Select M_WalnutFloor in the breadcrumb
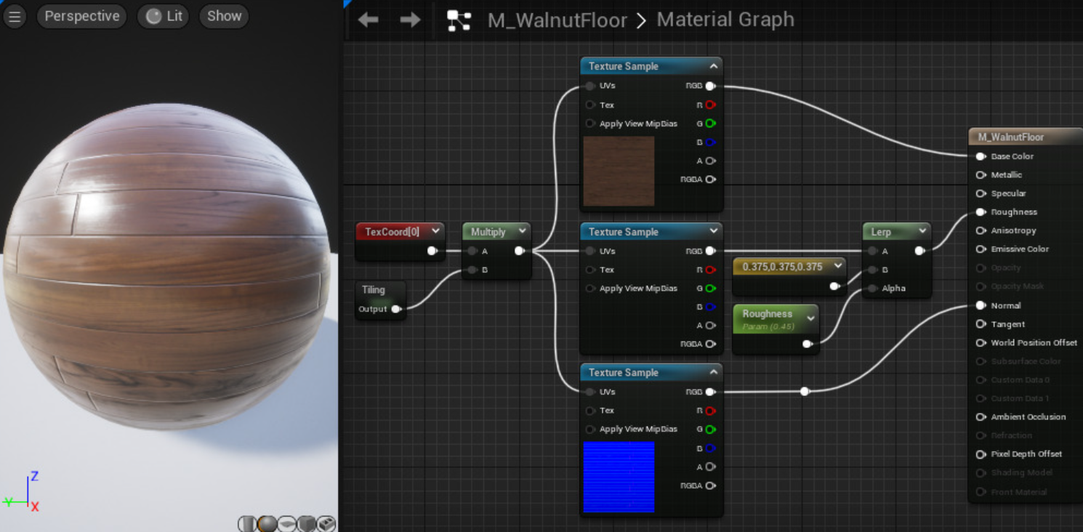1083x532 pixels. click(x=557, y=20)
